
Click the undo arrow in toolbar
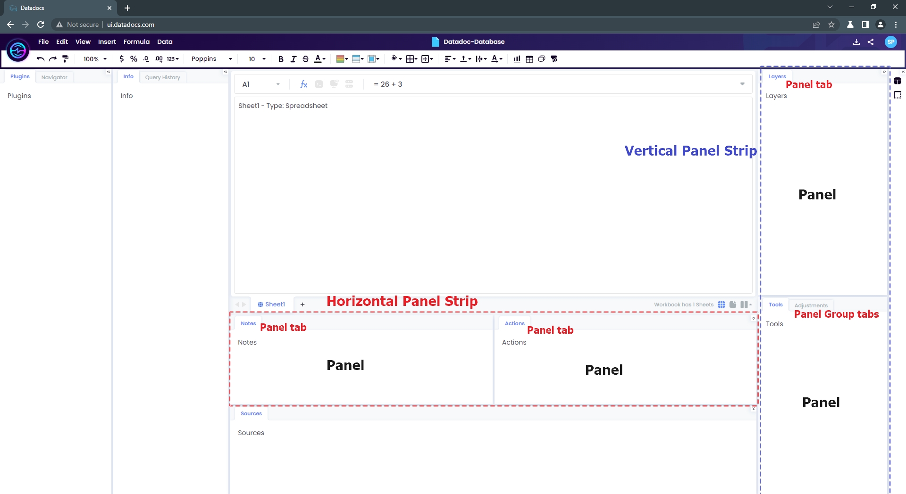click(41, 59)
